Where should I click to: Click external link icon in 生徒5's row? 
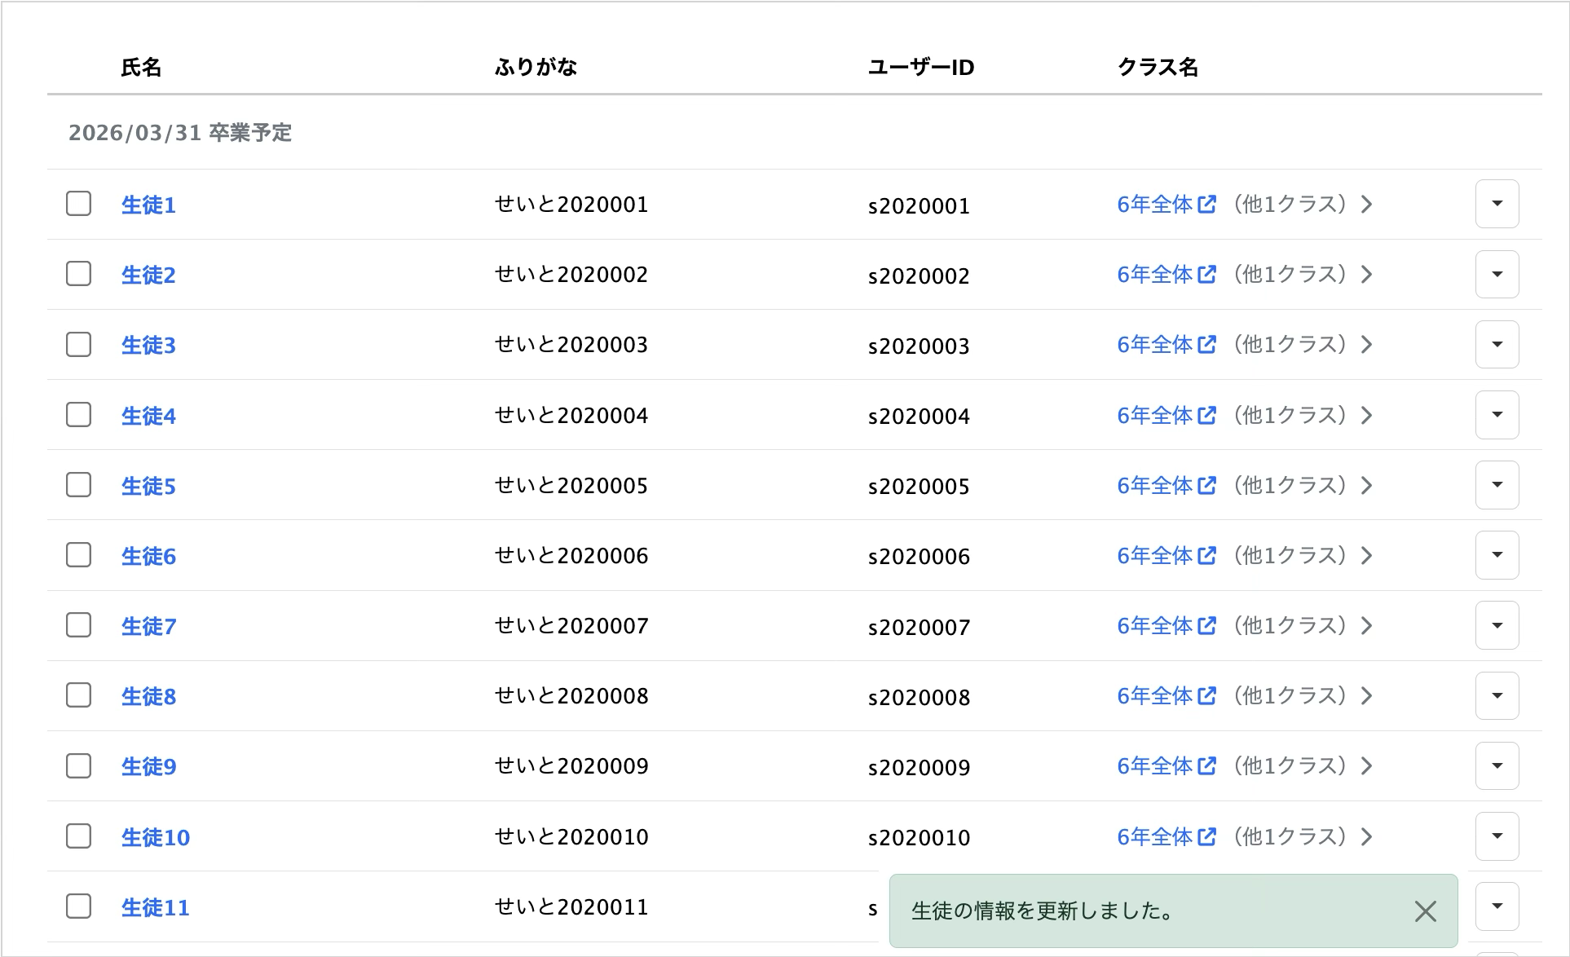[1206, 485]
